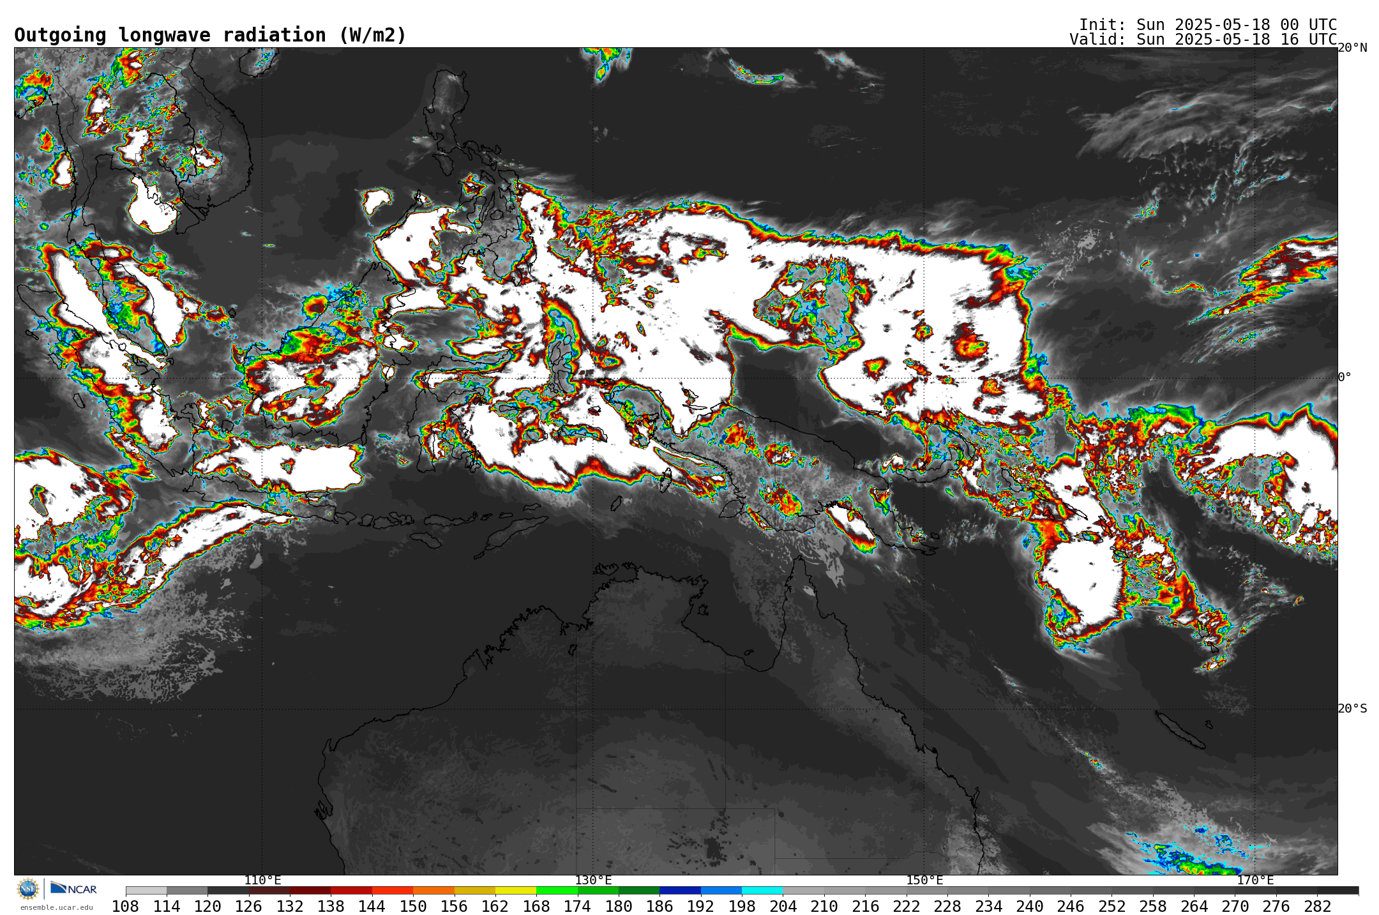Image resolution: width=1379 pixels, height=915 pixels.
Task: Open the ensemble.ucar.edu link text
Action: click(56, 907)
